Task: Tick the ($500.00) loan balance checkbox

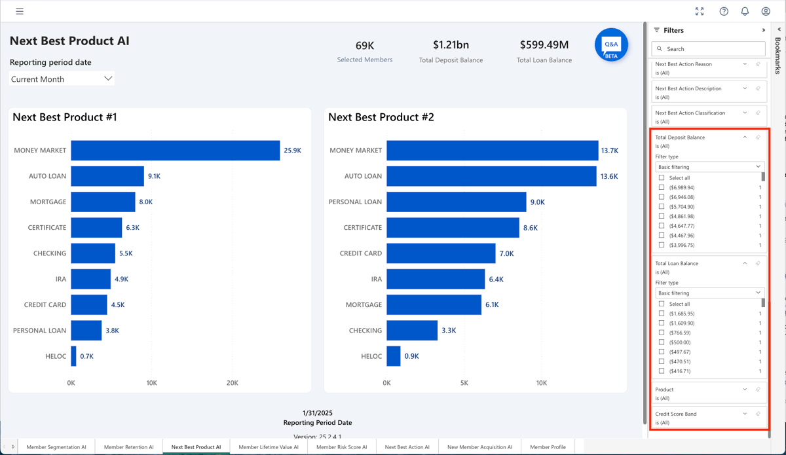Action: click(662, 342)
